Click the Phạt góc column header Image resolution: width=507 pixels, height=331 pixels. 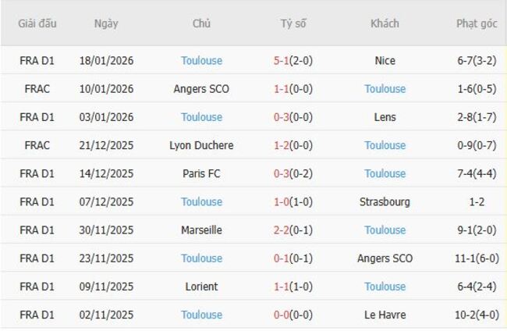coord(477,23)
